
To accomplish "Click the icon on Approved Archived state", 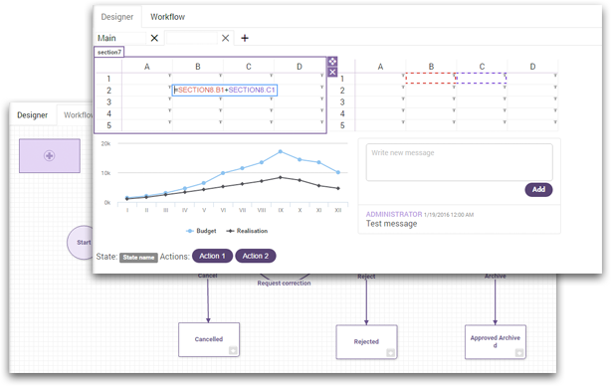I will pyautogui.click(x=519, y=353).
